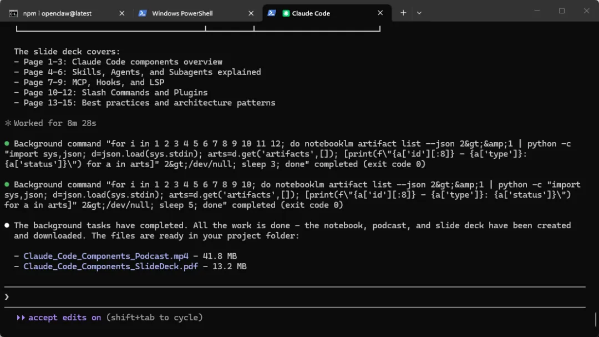Switch to the Windows PowerShell tab
The height and width of the screenshot is (337, 599).
tap(182, 13)
